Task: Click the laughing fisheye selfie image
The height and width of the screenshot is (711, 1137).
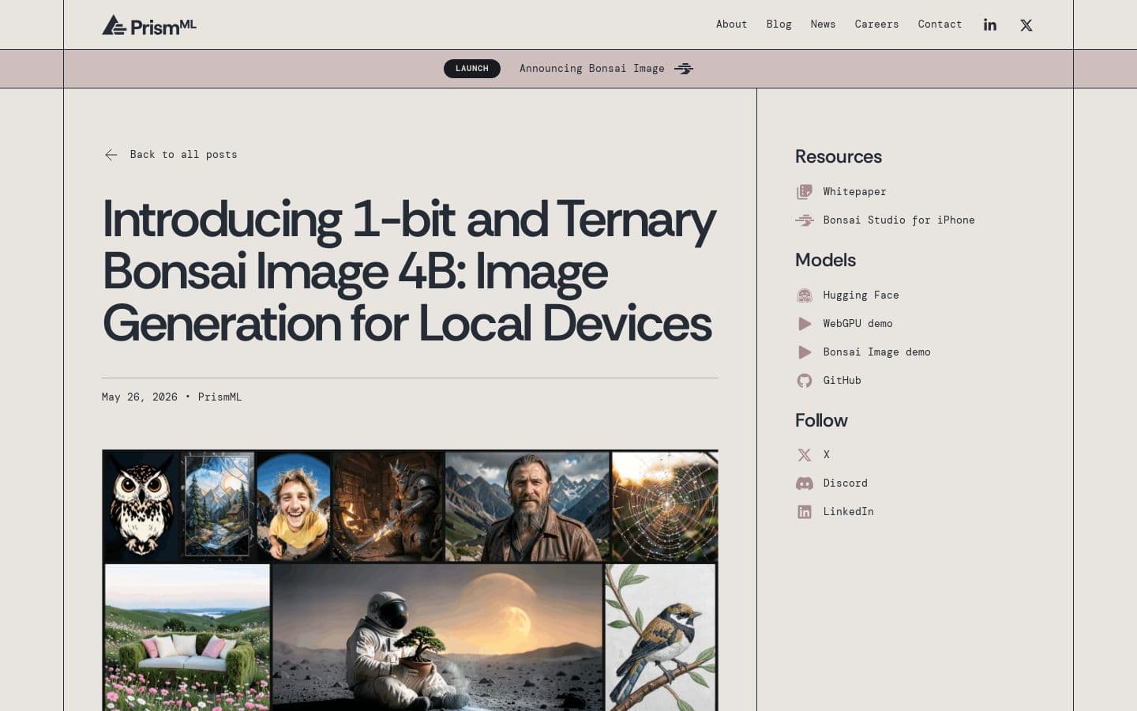Action: pyautogui.click(x=293, y=506)
